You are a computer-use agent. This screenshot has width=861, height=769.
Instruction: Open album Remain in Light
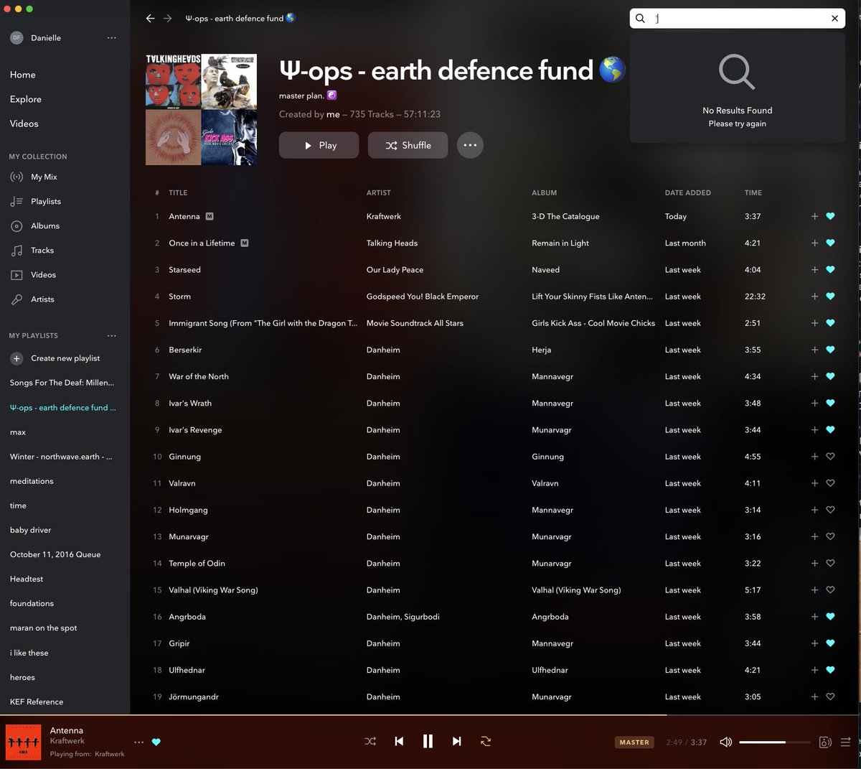point(560,243)
